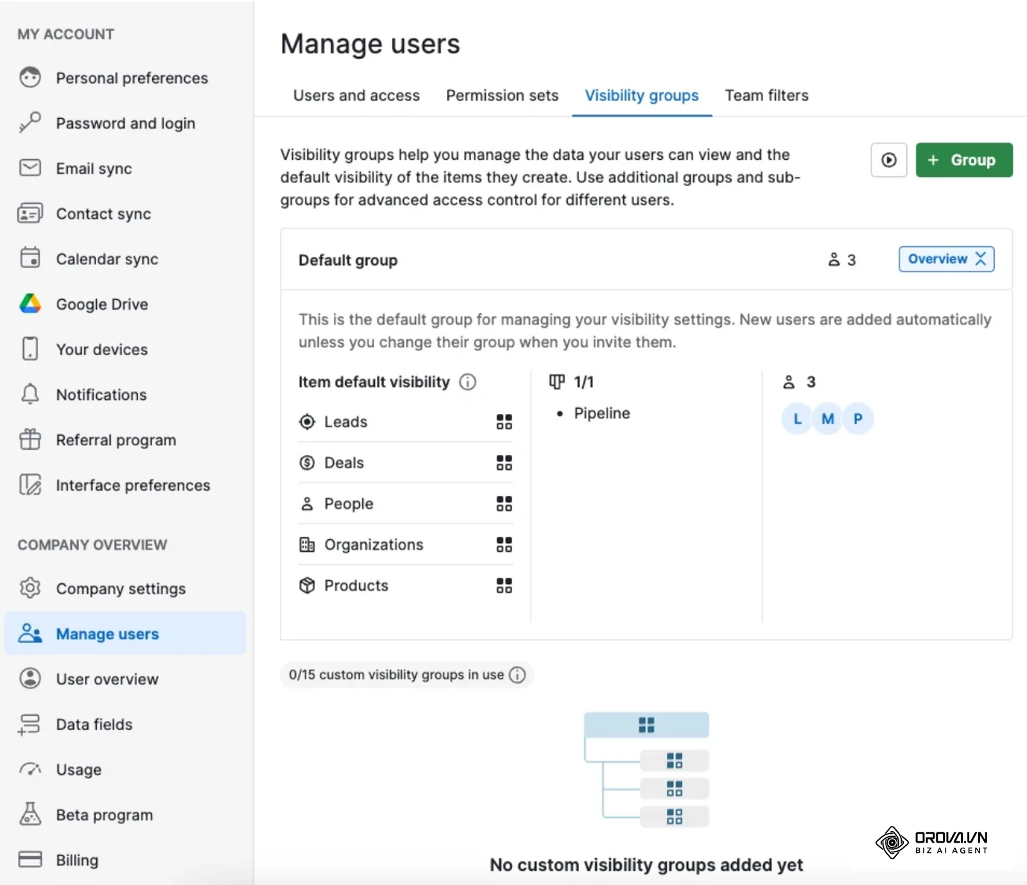Click the Company settings gear icon
This screenshot has width=1027, height=885.
30,588
